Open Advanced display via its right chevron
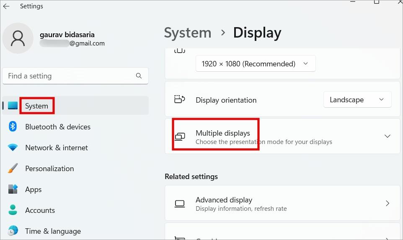The image size is (403, 240). pos(387,203)
